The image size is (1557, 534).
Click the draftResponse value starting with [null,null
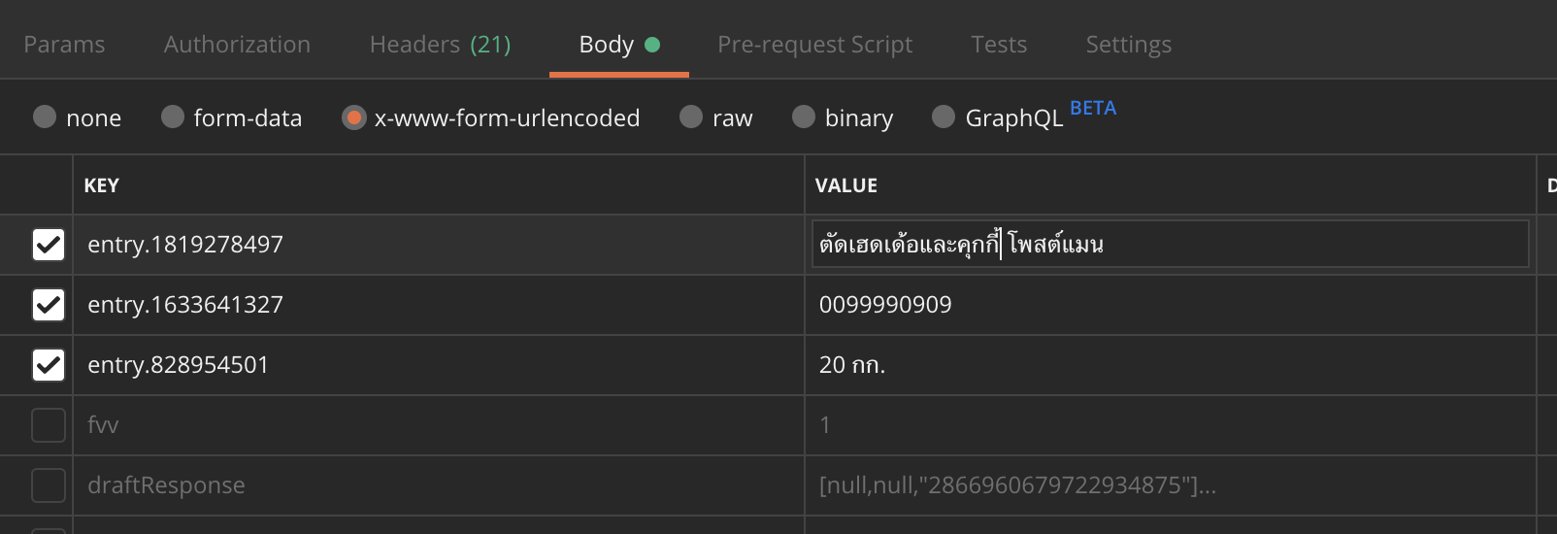point(1017,485)
